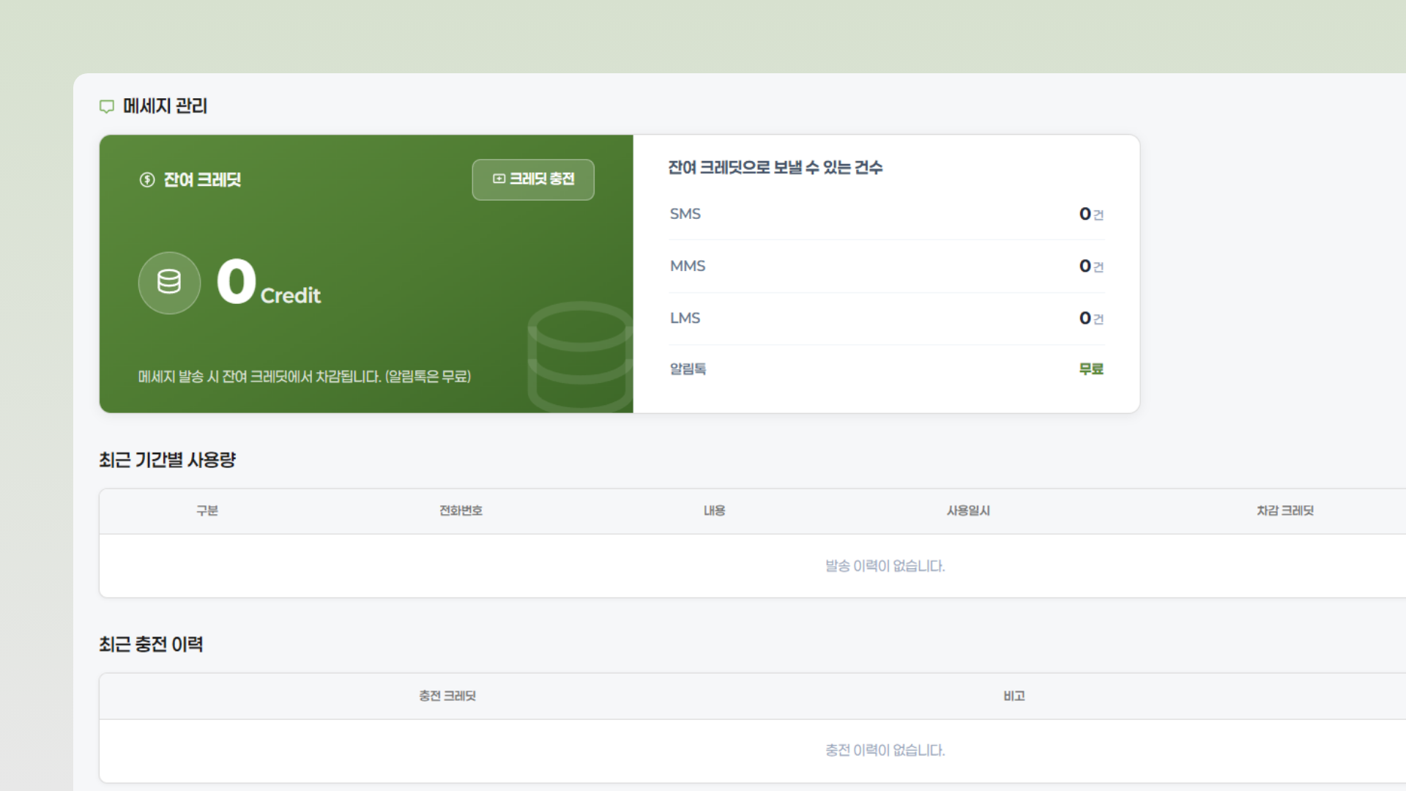This screenshot has height=791, width=1406.
Task: Click the round coin stack icon beside 0 Credit
Action: [169, 283]
